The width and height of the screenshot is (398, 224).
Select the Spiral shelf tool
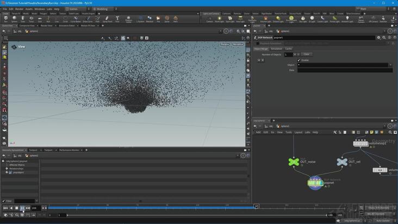(167, 19)
